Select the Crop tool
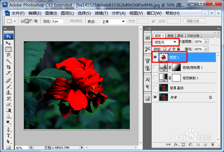Screen dimensions: 224x152 [x=8, y=67]
